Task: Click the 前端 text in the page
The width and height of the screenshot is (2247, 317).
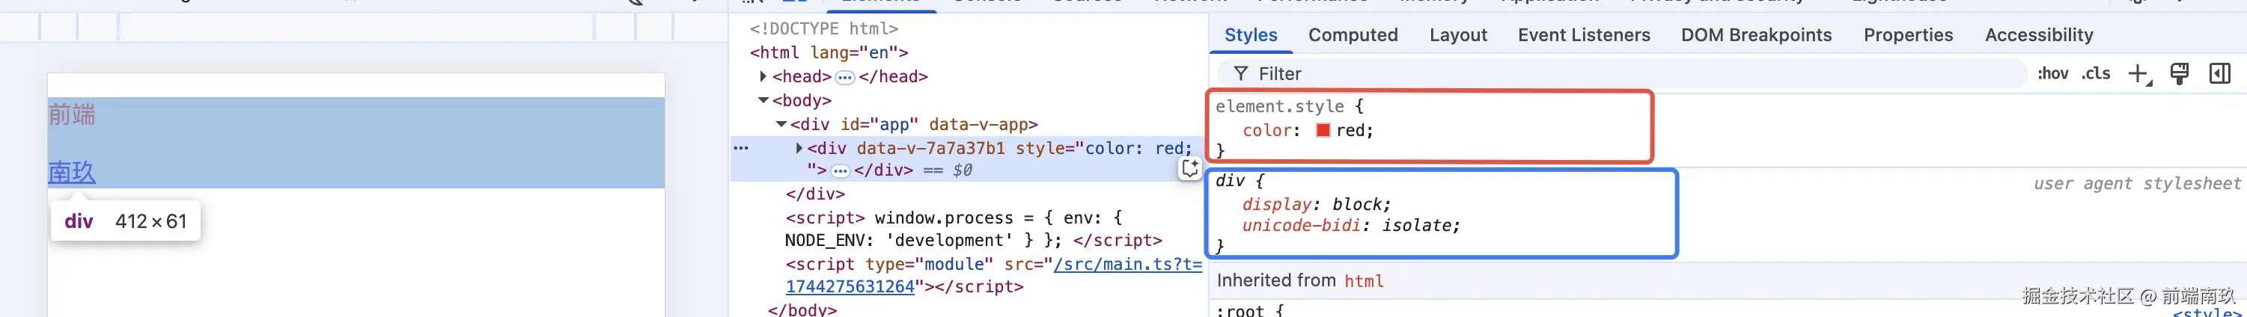Action: (x=72, y=114)
